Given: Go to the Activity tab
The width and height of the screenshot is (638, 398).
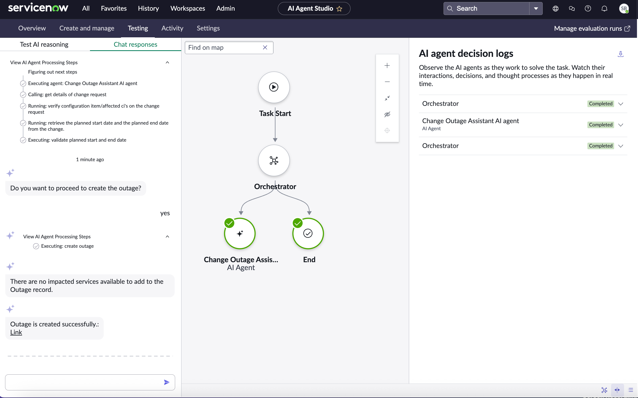Looking at the screenshot, I should pos(172,28).
